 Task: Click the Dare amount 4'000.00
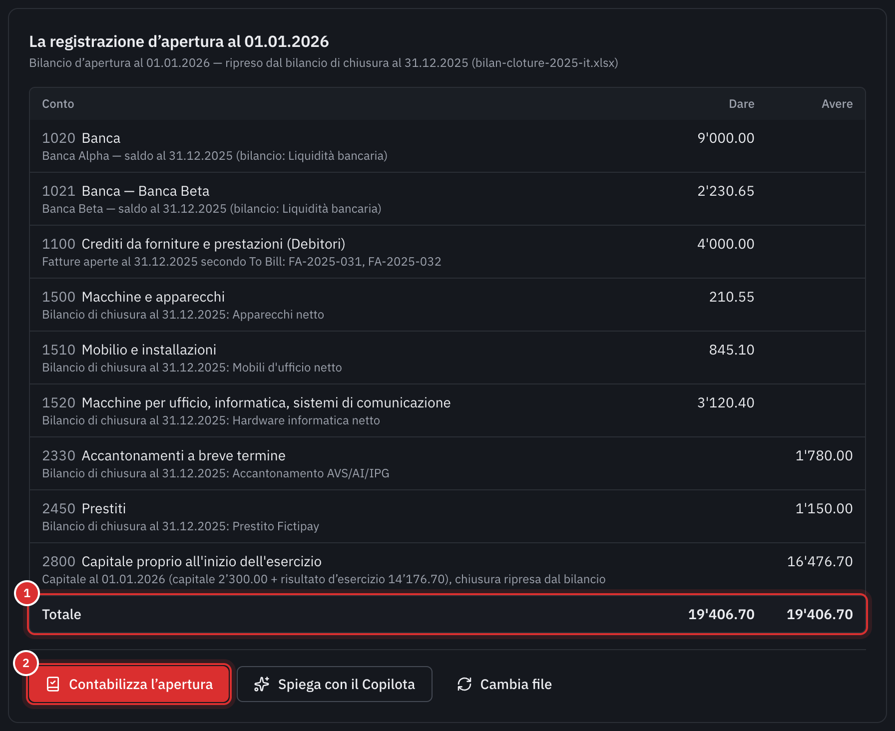(726, 244)
